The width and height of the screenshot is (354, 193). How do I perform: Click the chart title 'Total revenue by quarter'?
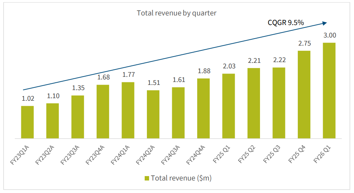(177, 13)
